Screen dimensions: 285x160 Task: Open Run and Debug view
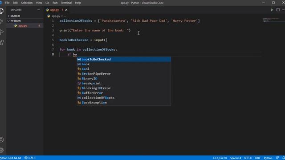tap(2, 32)
